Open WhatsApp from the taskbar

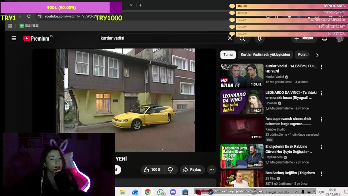[160, 192]
